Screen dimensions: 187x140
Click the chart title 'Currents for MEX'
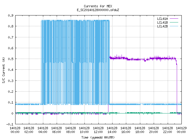(98, 6)
